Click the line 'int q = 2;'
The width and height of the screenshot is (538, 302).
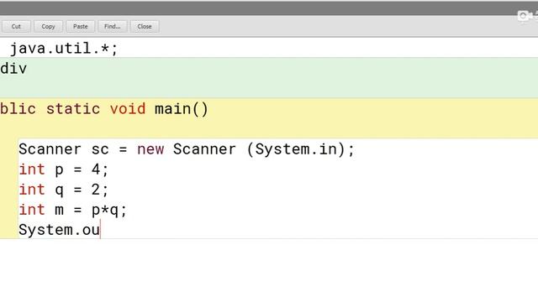coord(64,190)
